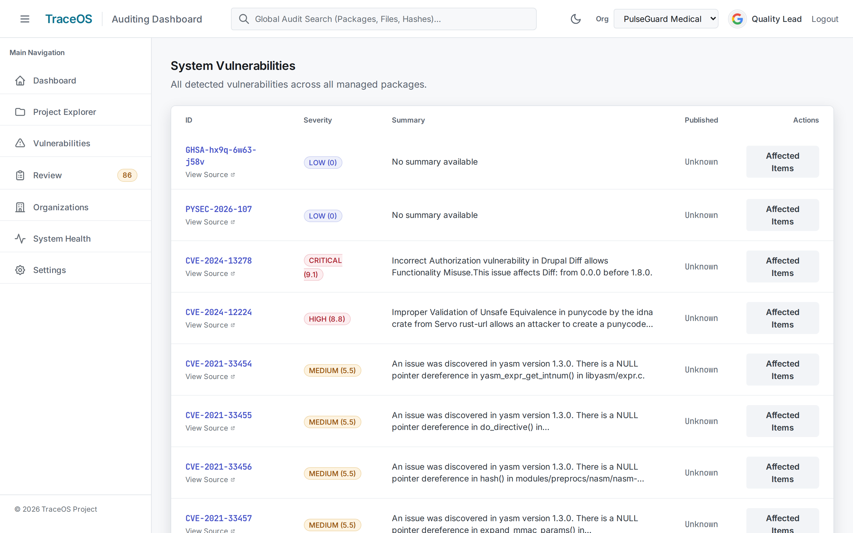This screenshot has width=853, height=533.
Task: Click the search magnifier icon
Action: pos(244,19)
